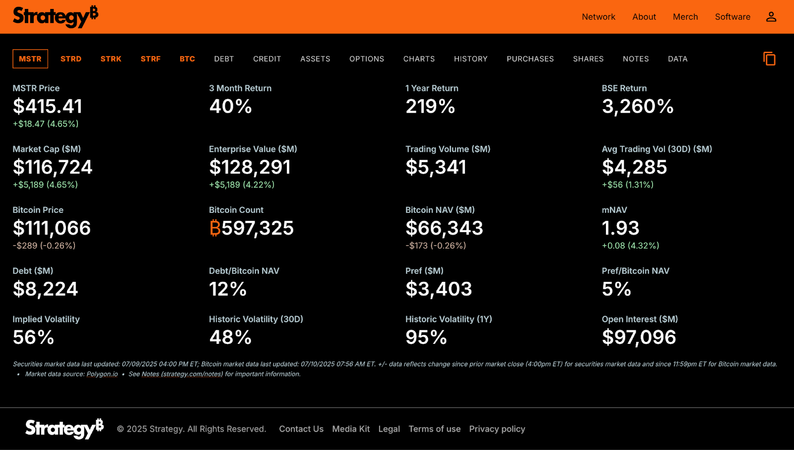Select the MSTR tab
The height and width of the screenshot is (450, 794).
[x=30, y=59]
